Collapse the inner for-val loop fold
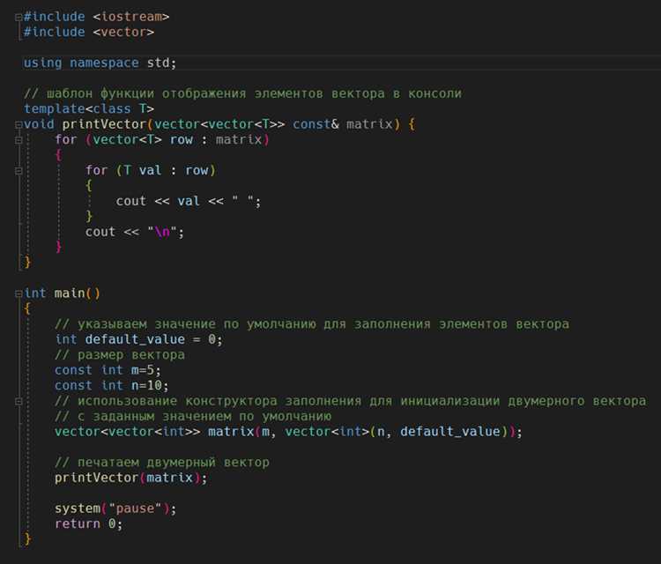This screenshot has height=564, width=661. [x=19, y=171]
